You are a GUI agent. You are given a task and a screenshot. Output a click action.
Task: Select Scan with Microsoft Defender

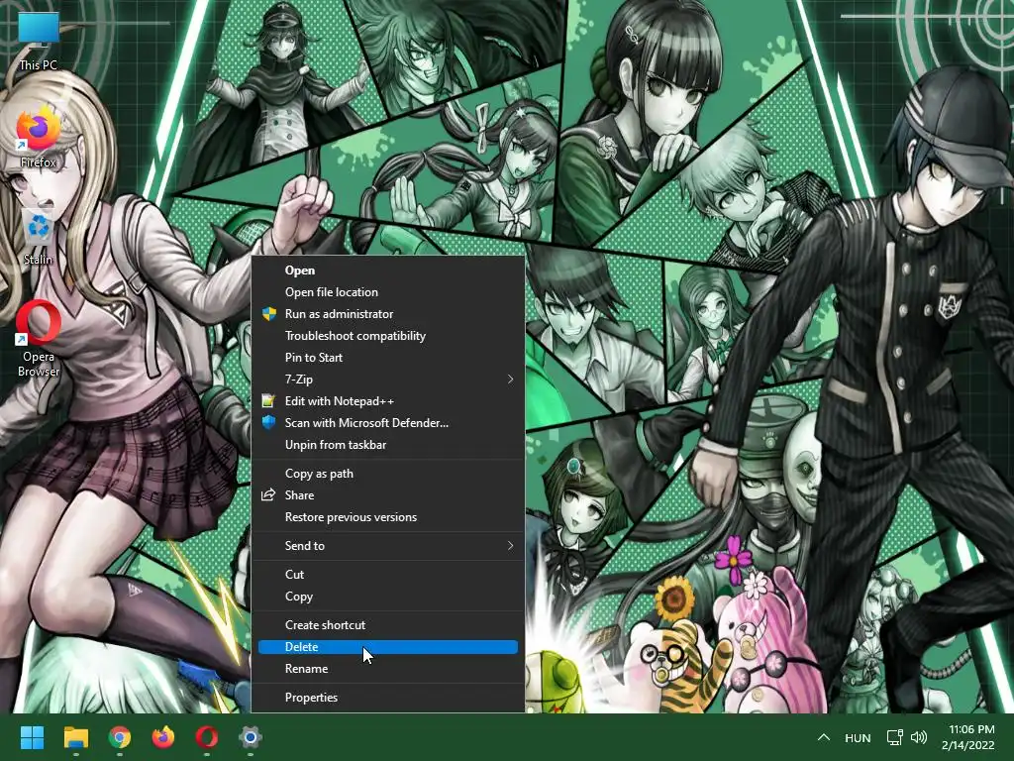pyautogui.click(x=388, y=422)
